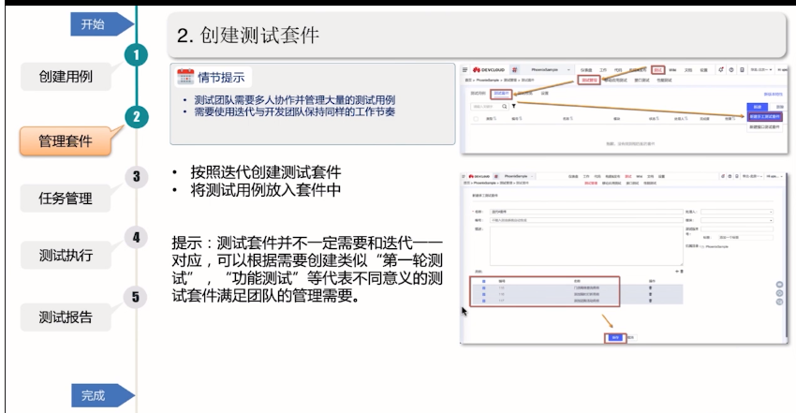Click the plus add-case icon in lower screenshot

point(677,272)
